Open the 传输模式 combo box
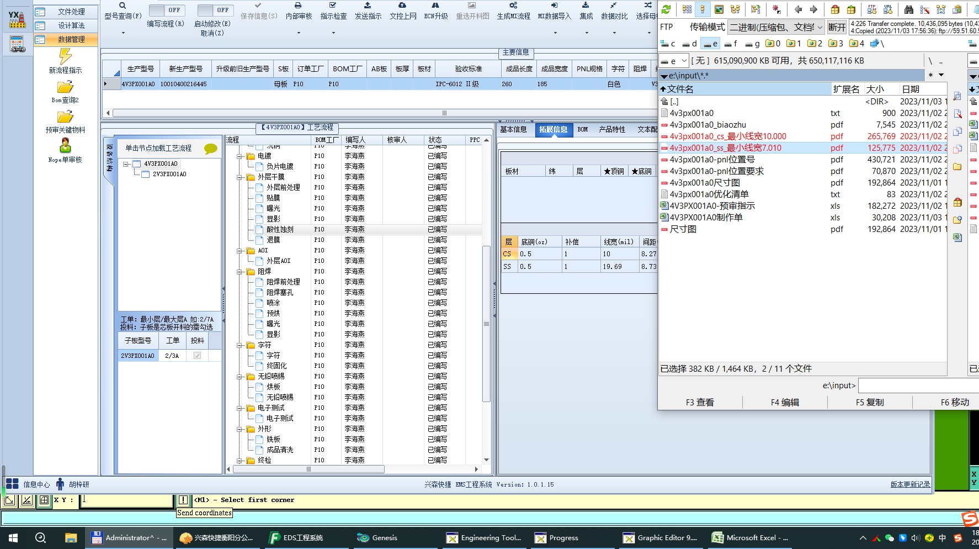Viewport: 979px width, 549px height. [x=776, y=27]
